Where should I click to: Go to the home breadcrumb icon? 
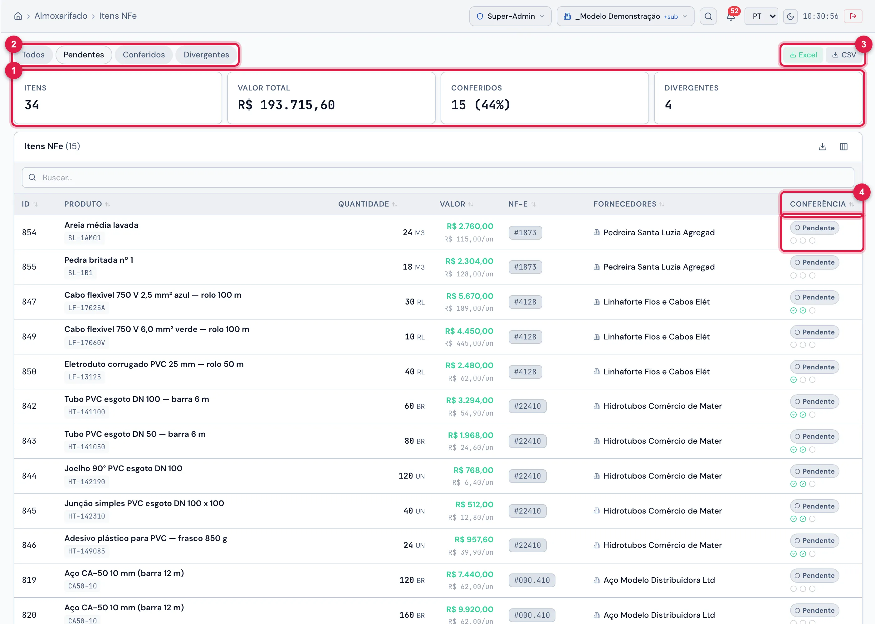[x=18, y=16]
